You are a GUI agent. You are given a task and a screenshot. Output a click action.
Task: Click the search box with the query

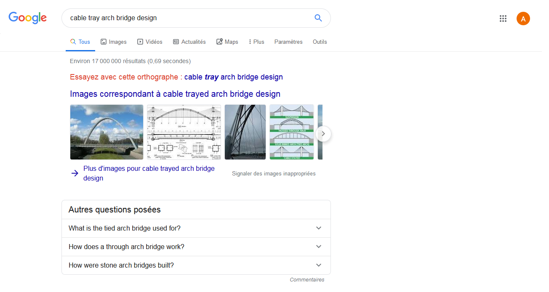click(x=196, y=18)
